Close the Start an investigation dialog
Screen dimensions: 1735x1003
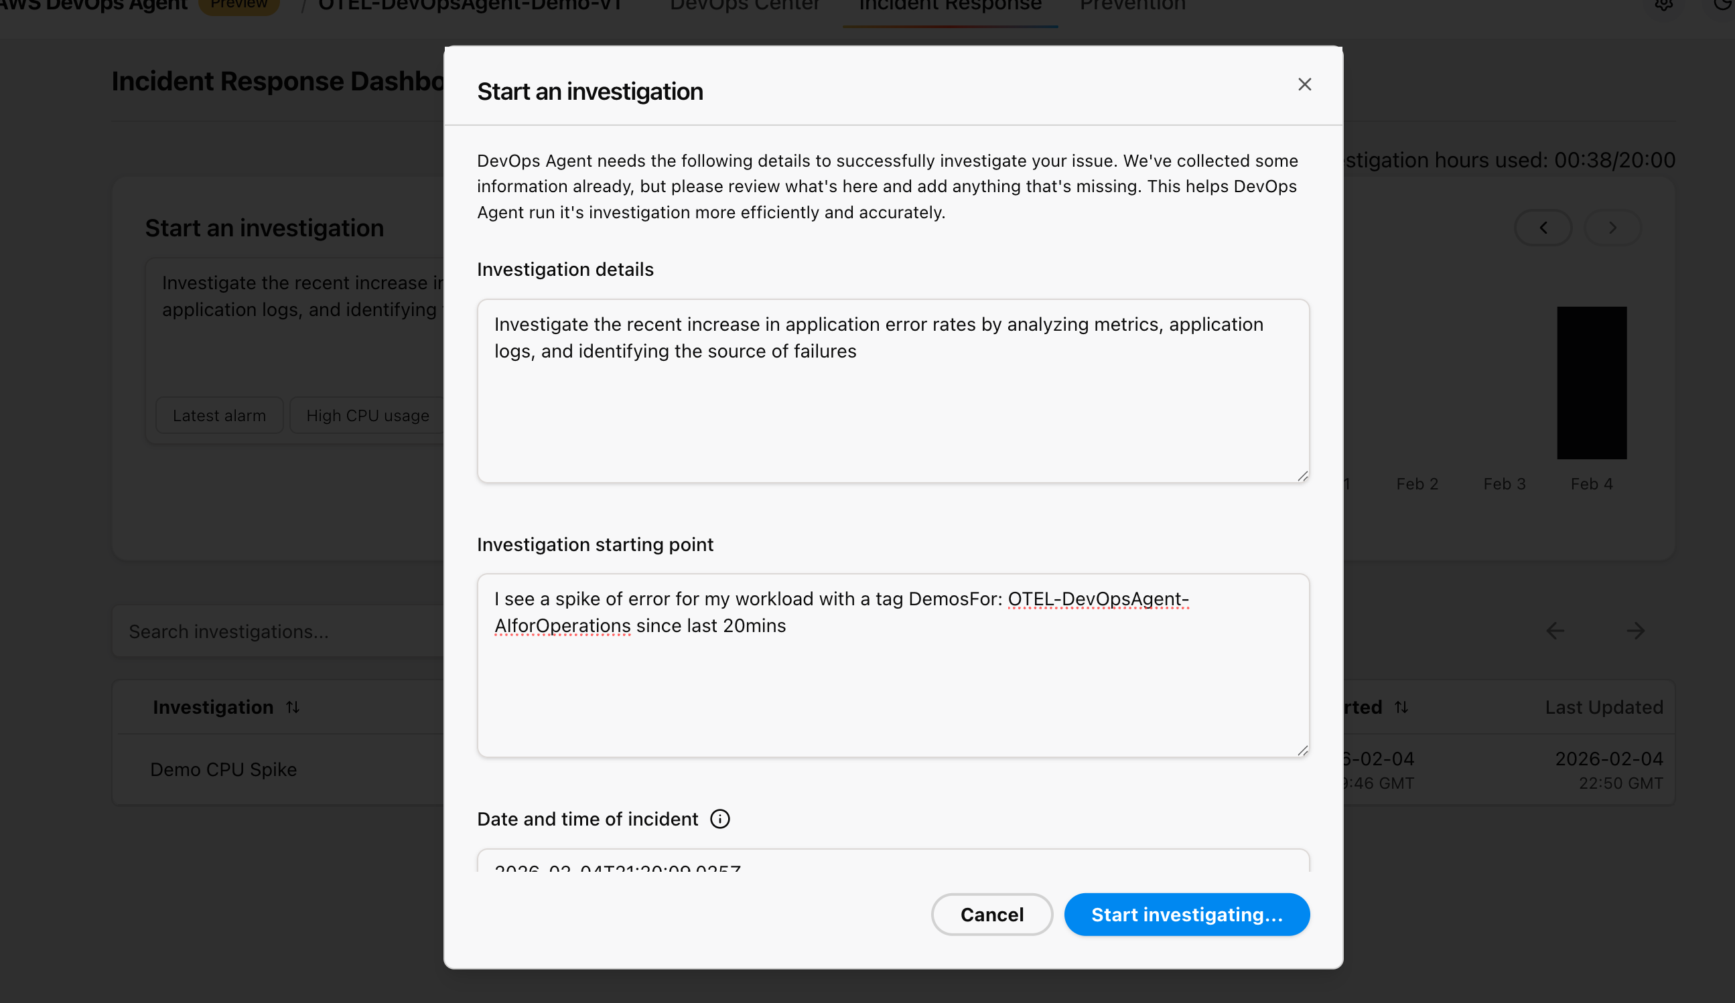pos(1304,84)
